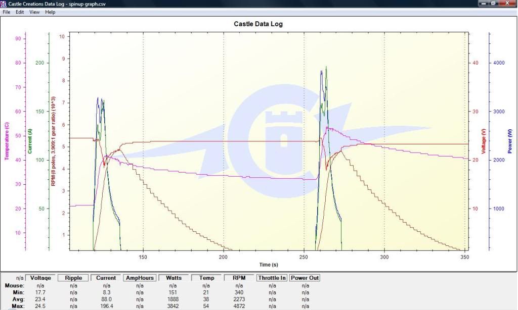This screenshot has height=310, width=518.
Task: Open the File menu
Action: click(x=6, y=12)
